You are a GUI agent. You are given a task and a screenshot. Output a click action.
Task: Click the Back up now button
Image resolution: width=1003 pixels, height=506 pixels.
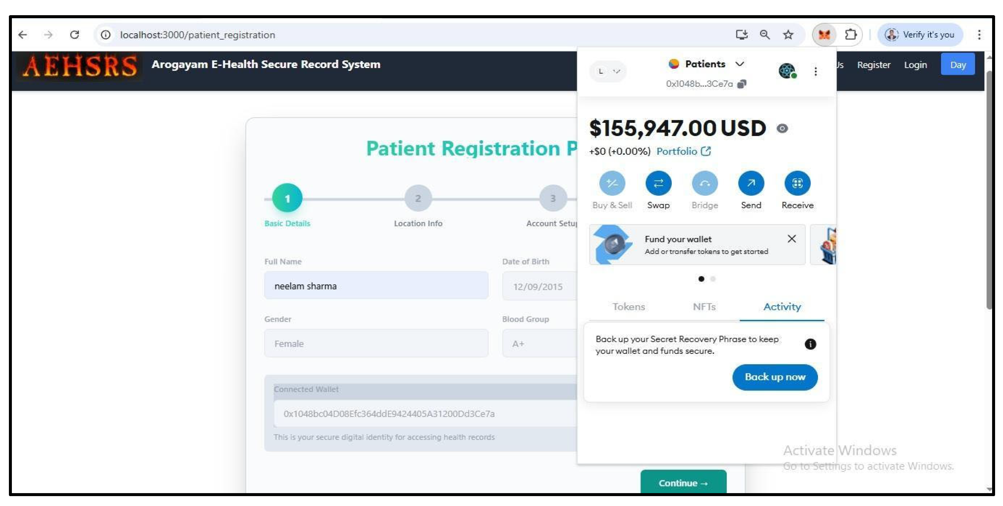(x=774, y=377)
